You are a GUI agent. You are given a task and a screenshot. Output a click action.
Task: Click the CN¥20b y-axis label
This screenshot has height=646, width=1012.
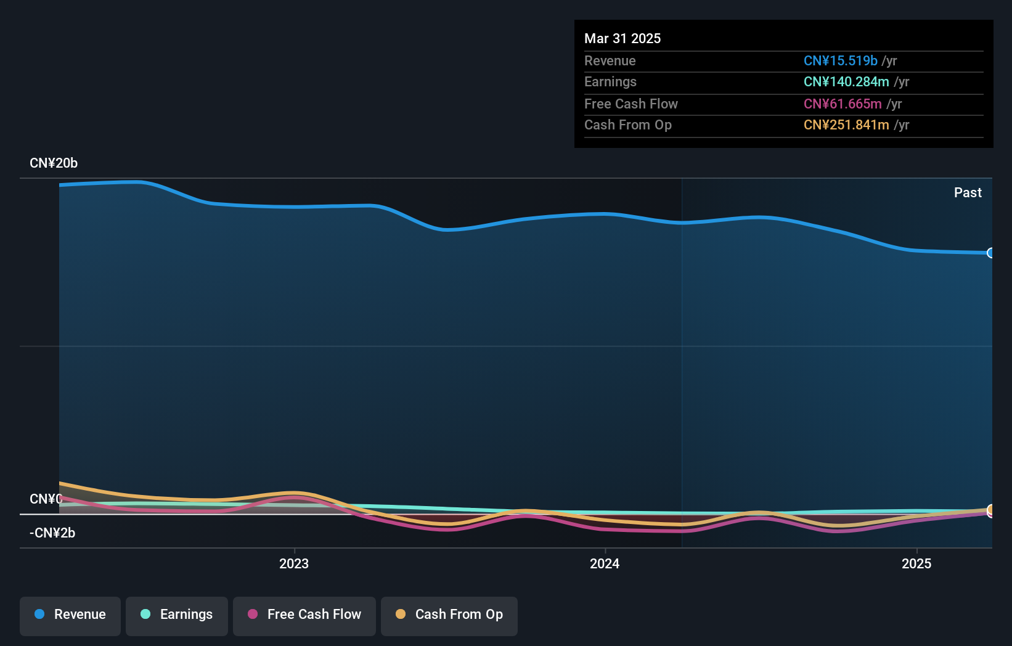tap(54, 163)
